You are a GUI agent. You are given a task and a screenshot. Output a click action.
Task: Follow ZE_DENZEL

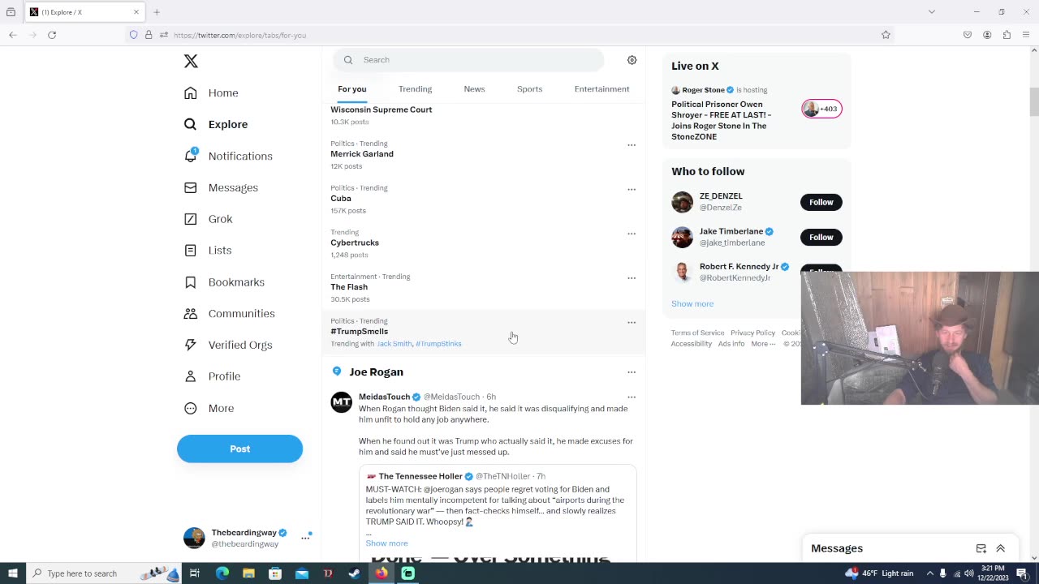pos(821,202)
